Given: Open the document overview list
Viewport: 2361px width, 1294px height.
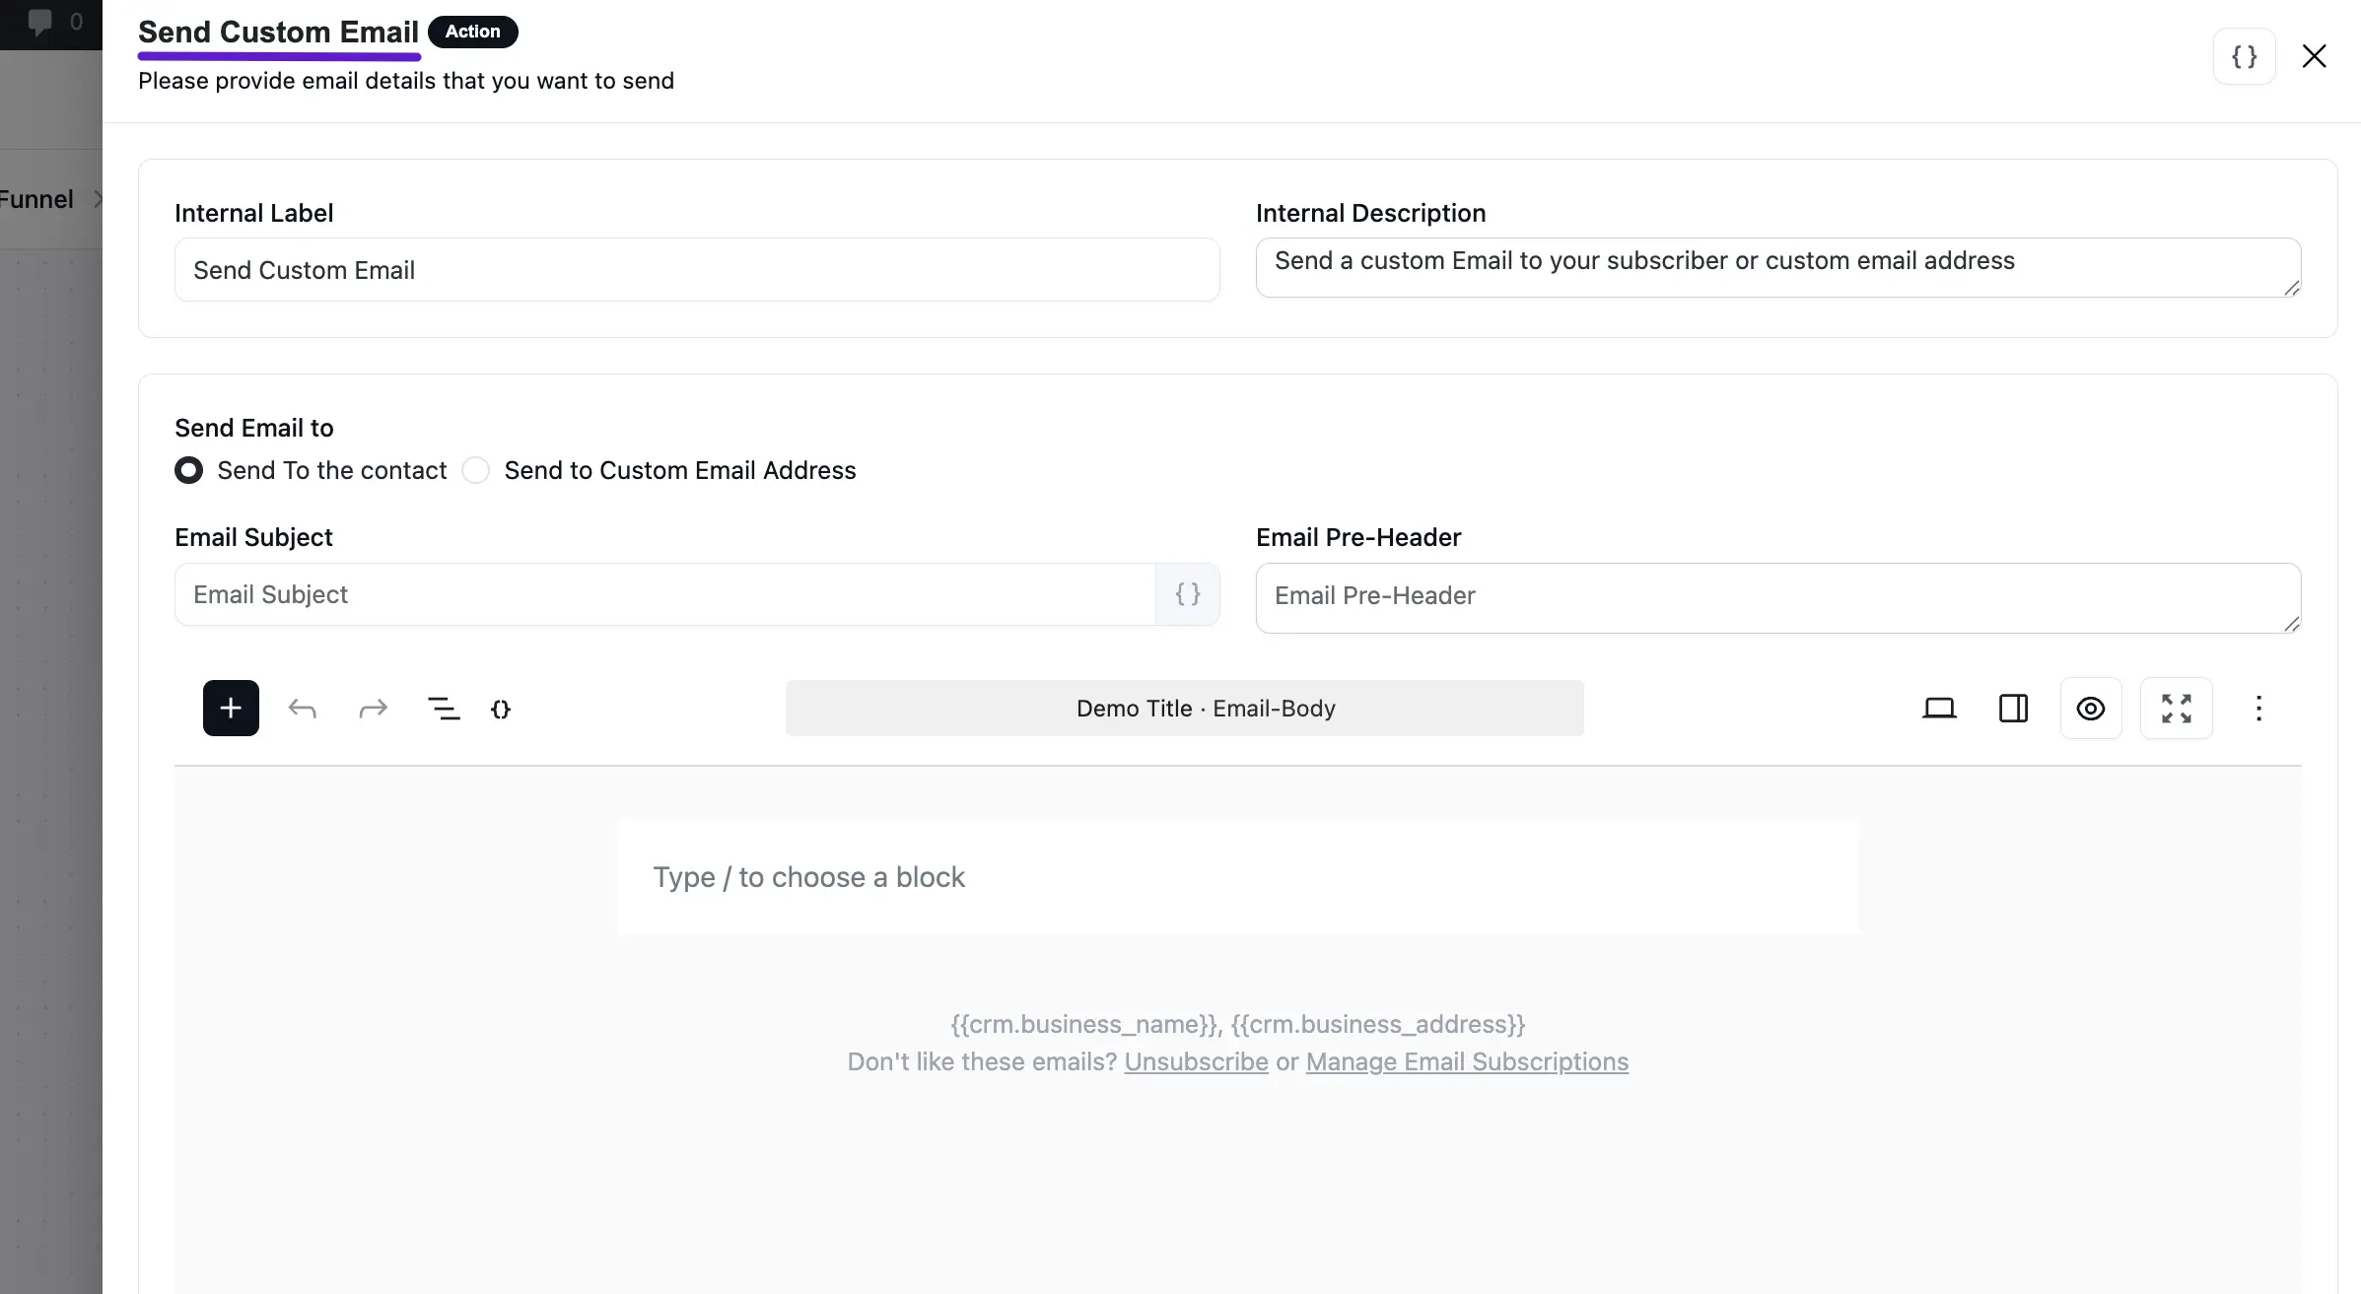Looking at the screenshot, I should 444,709.
